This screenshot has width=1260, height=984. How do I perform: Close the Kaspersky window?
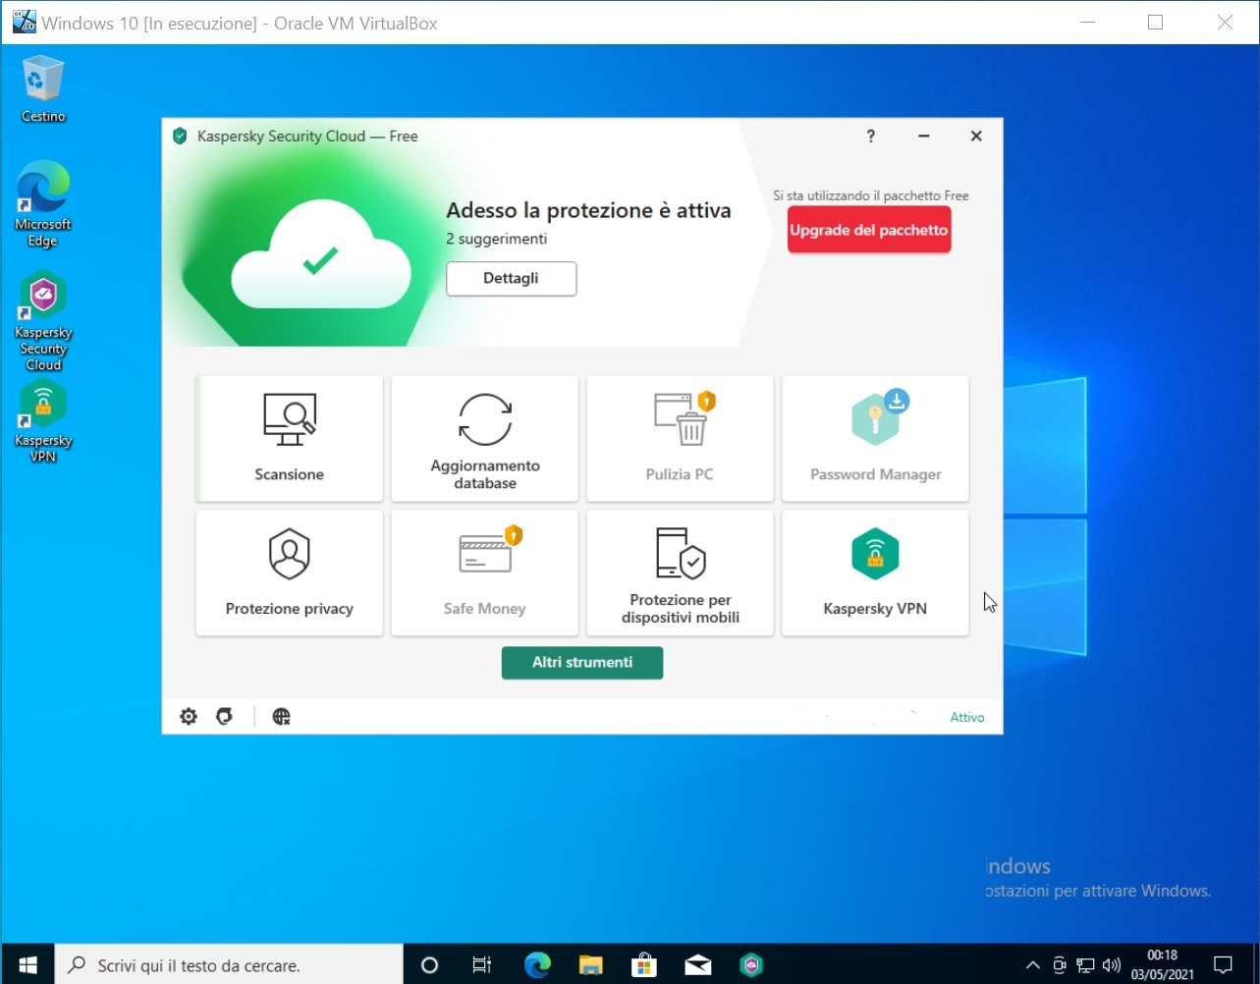[x=976, y=137]
